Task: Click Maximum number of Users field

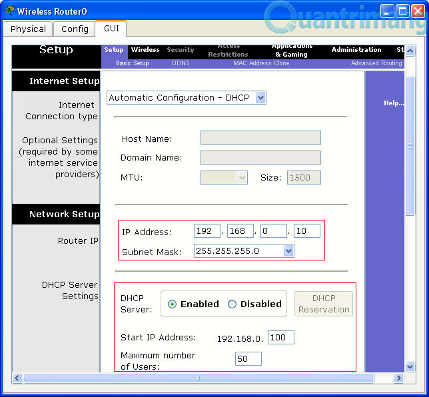Action: (248, 358)
